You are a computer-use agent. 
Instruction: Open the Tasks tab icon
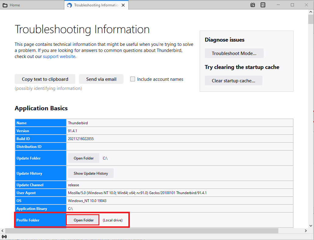pyautogui.click(x=263, y=5)
